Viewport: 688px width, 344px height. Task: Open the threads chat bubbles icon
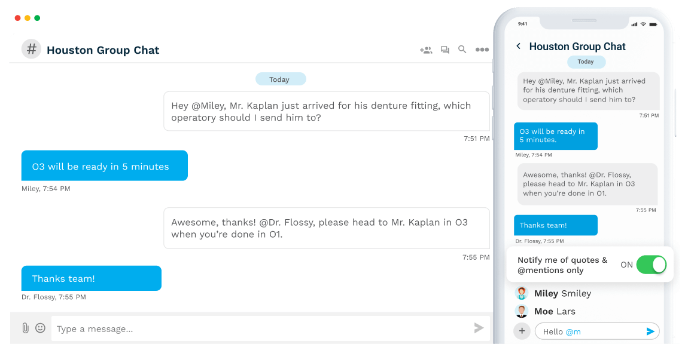tap(445, 50)
